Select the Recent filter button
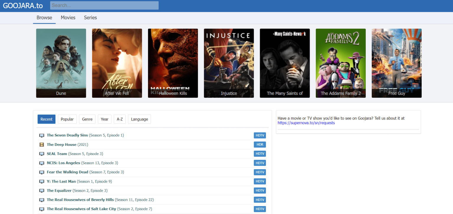The width and height of the screenshot is (453, 214). [47, 119]
